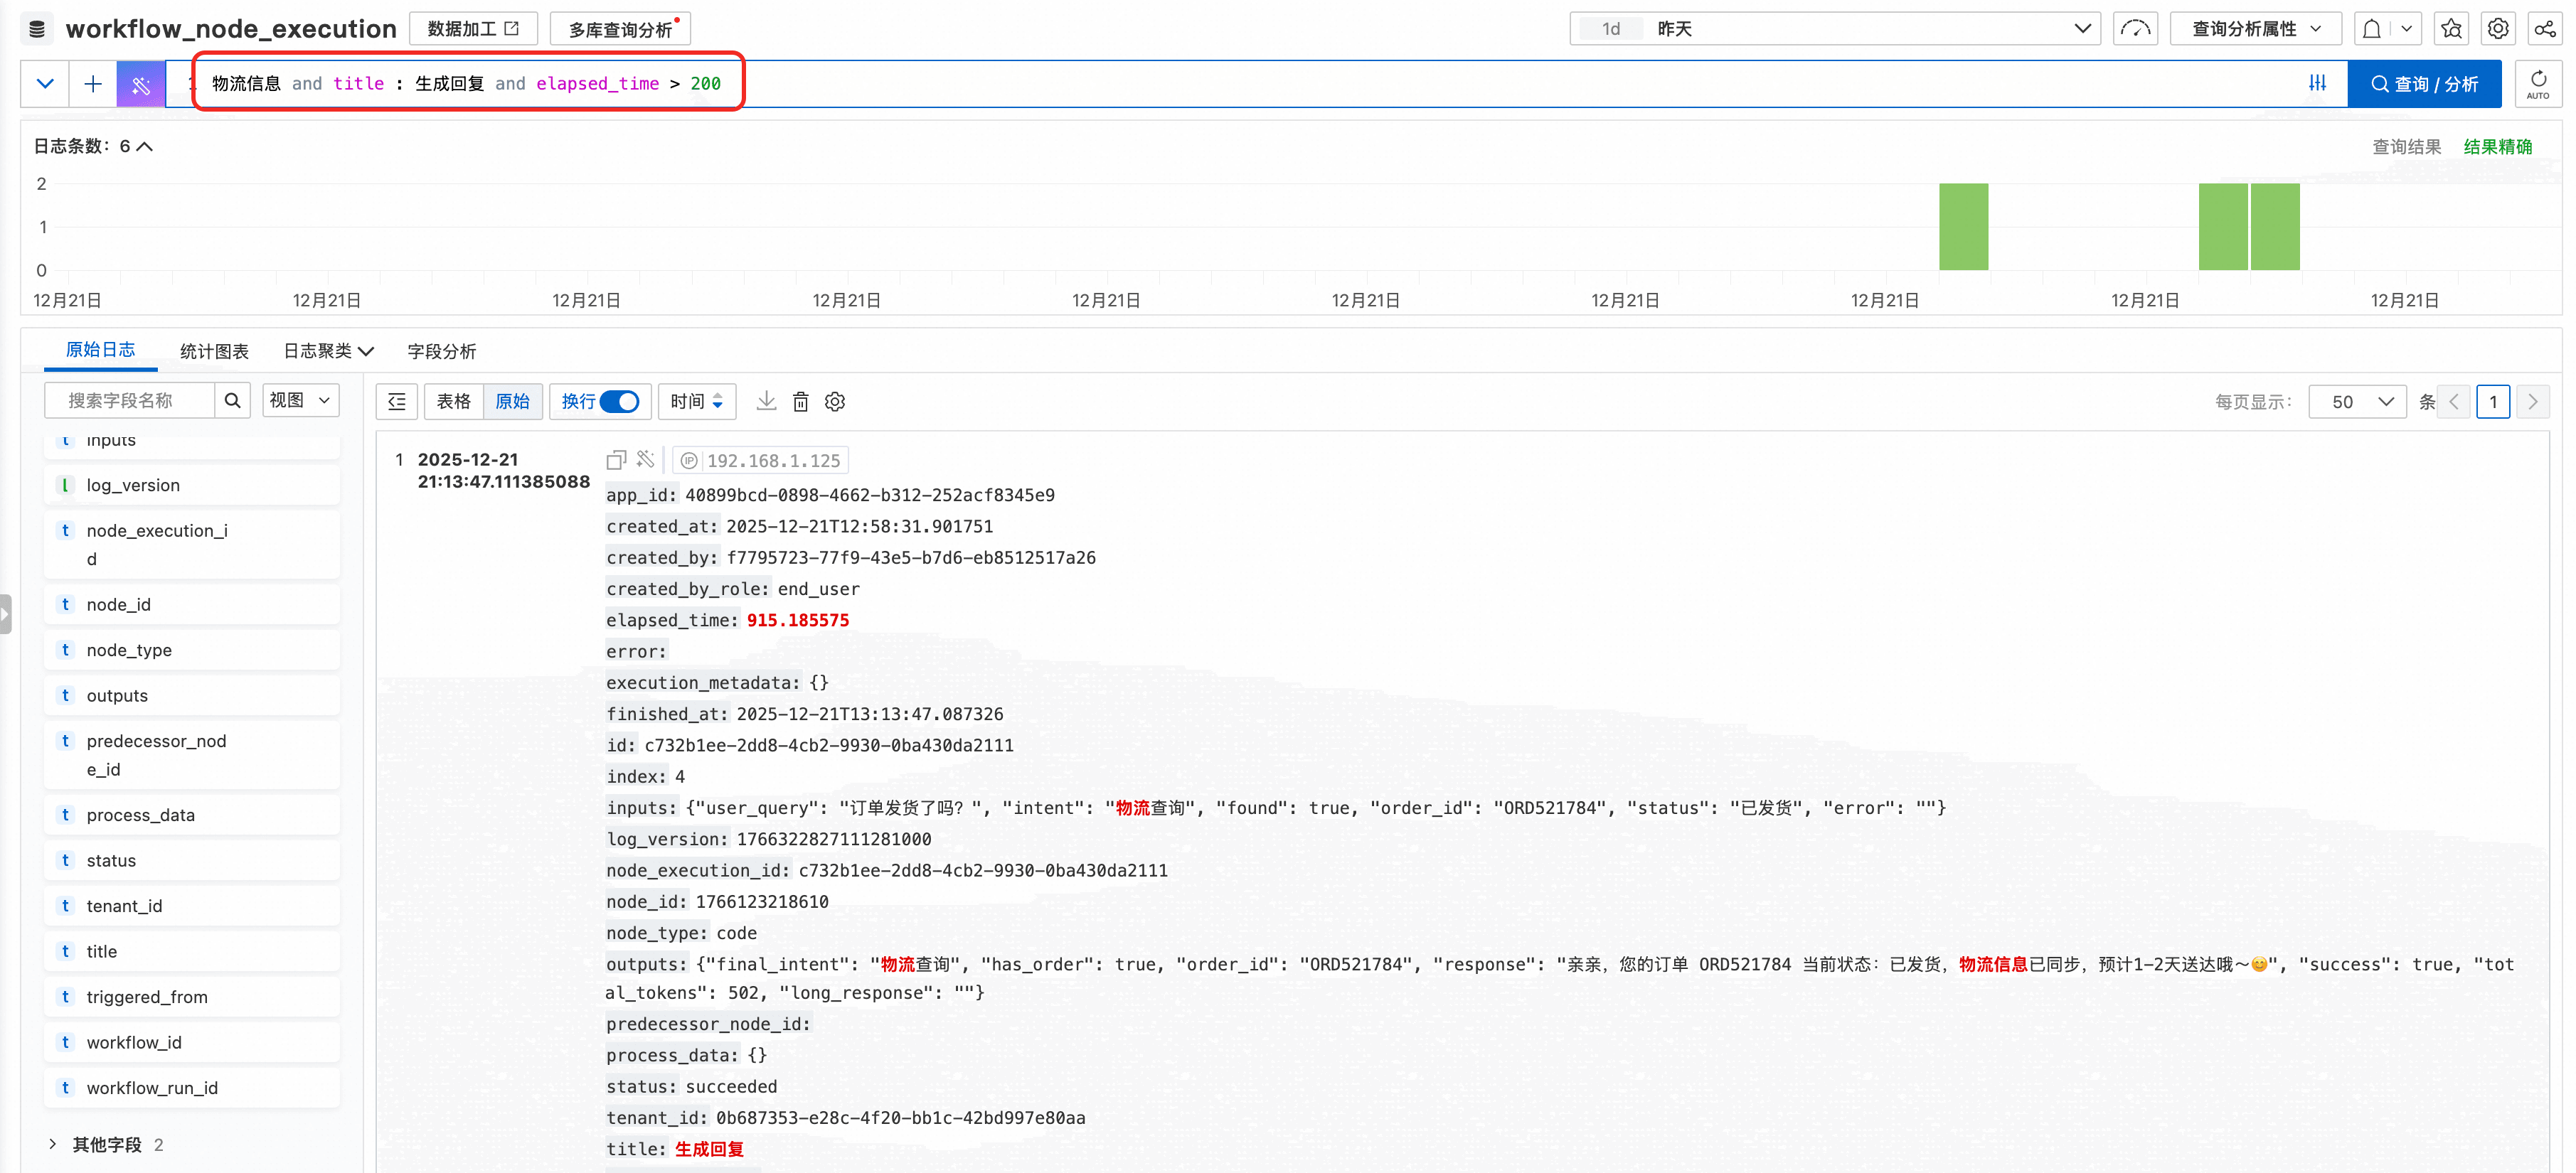Click the trash delete icon in log toolbar
2576x1173 pixels.
click(801, 401)
